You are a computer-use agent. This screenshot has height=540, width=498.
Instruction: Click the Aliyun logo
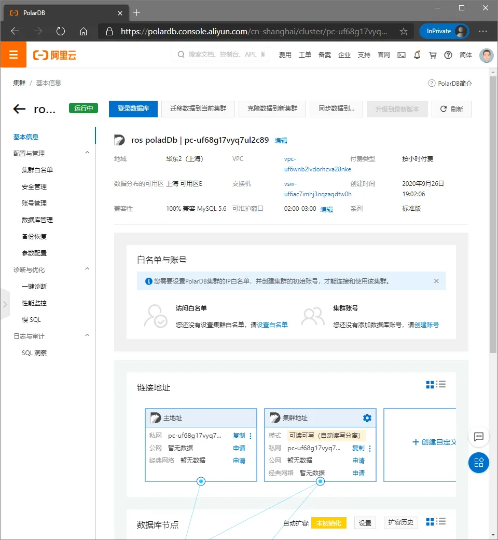(x=54, y=55)
